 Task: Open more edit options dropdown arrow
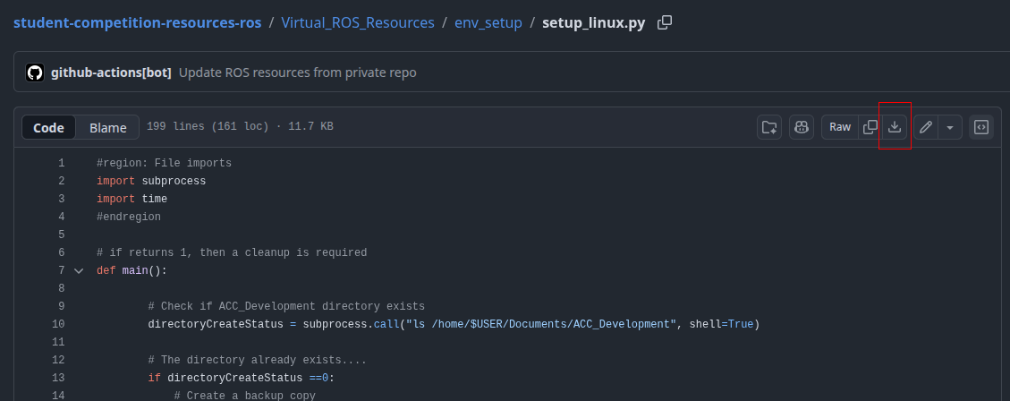[x=949, y=127]
